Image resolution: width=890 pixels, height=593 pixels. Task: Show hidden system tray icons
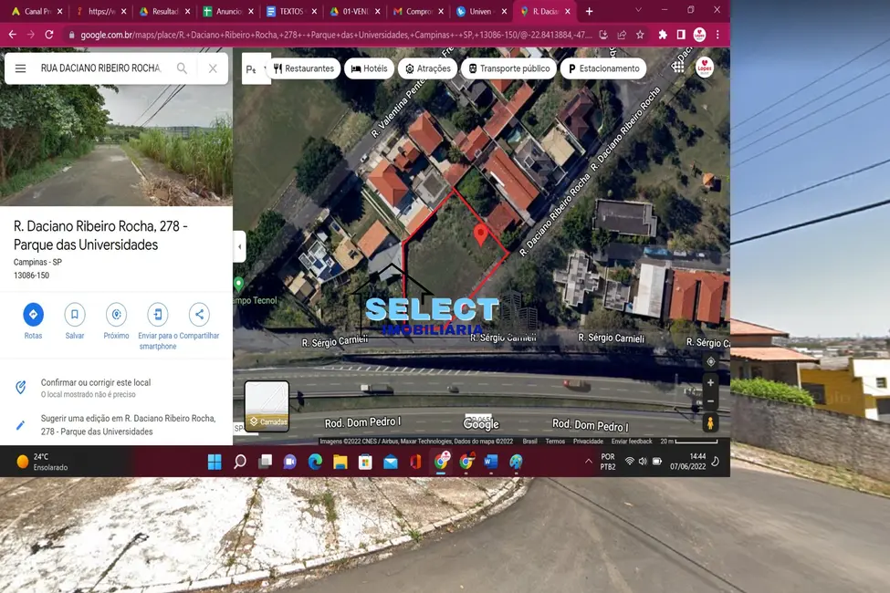[x=589, y=462]
